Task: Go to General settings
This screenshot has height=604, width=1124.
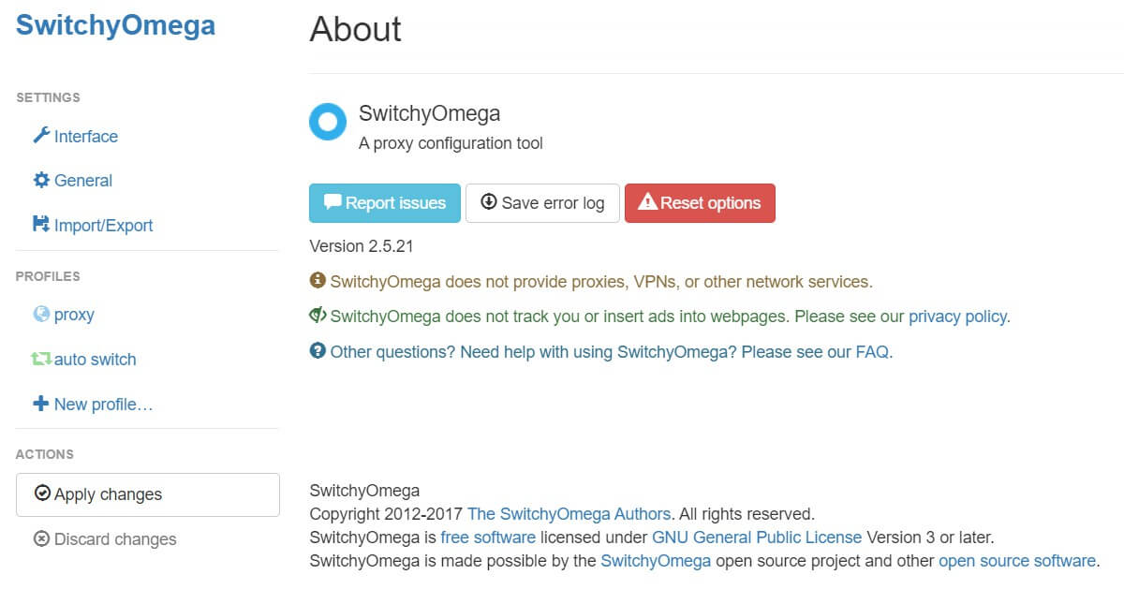Action: click(x=82, y=181)
